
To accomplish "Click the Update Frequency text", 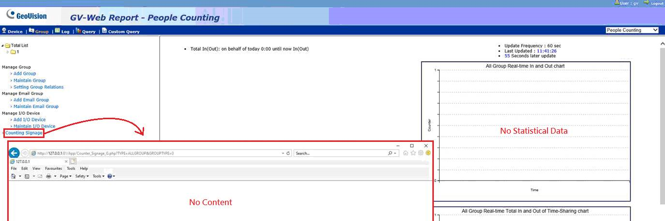I will pyautogui.click(x=532, y=46).
